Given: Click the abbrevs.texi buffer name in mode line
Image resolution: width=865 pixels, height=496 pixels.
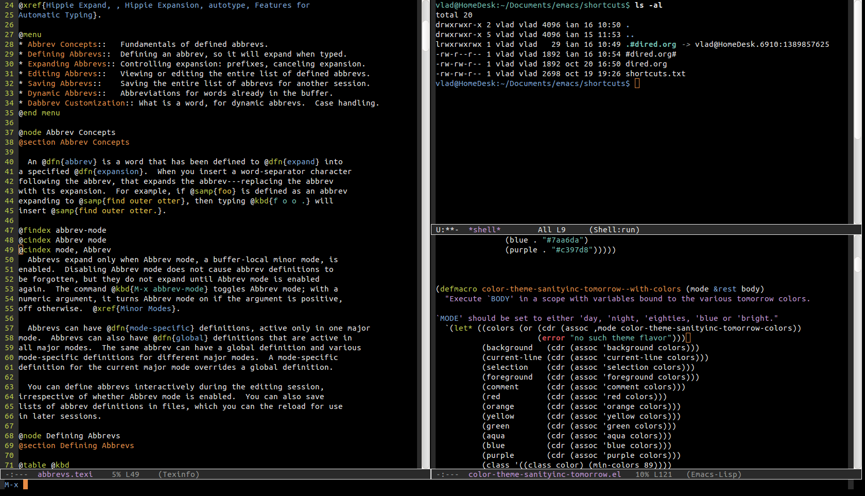Looking at the screenshot, I should [65, 474].
